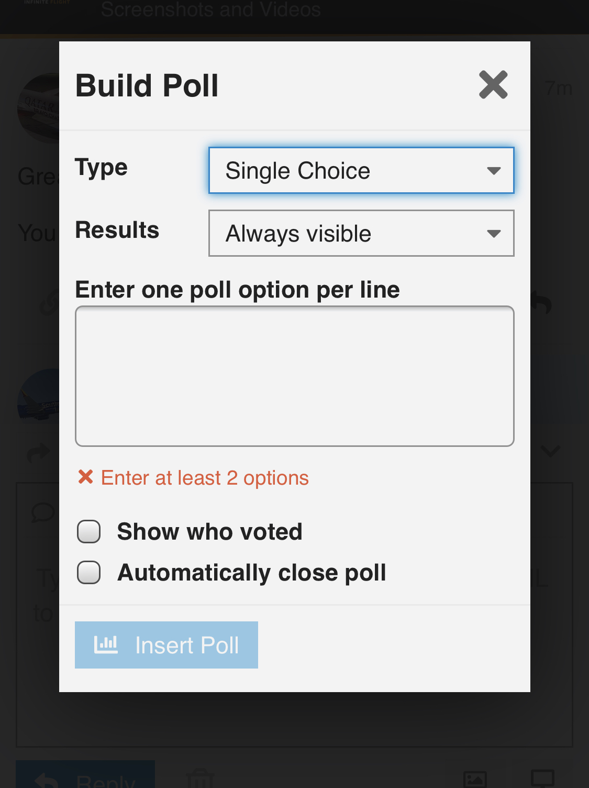
Task: Click the speech bubble icon in composer
Action: point(42,512)
